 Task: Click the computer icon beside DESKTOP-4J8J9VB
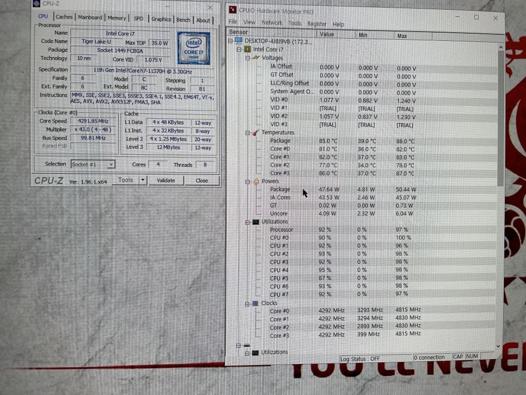[x=238, y=41]
